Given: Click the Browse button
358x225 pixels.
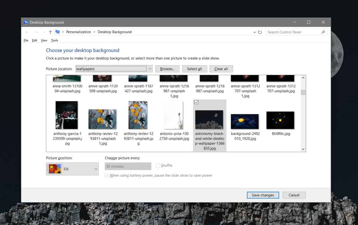Looking at the screenshot, I should (167, 69).
